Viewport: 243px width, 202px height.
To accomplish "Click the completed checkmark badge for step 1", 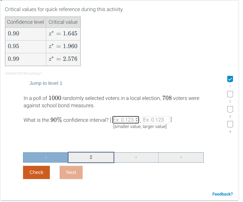I will pos(230,79).
